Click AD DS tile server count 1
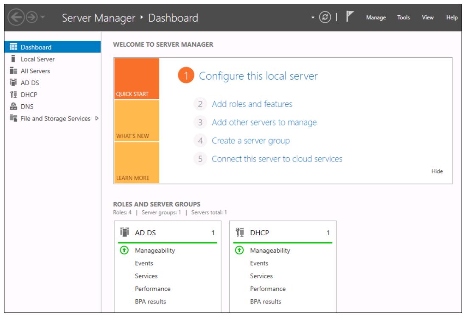The image size is (463, 315). (213, 233)
